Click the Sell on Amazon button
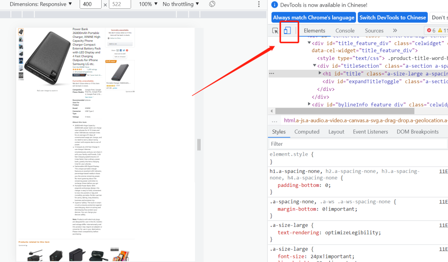This screenshot has width=448, height=262. coord(120,56)
